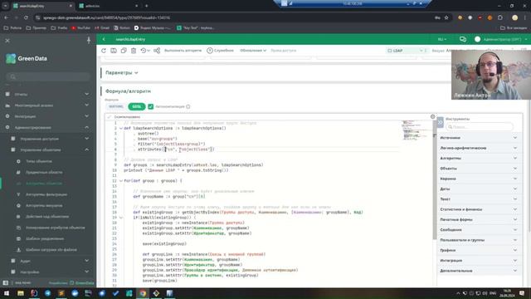
Task: Open Алгоритмы фильтрации in the sidebar
Action: tap(46, 194)
